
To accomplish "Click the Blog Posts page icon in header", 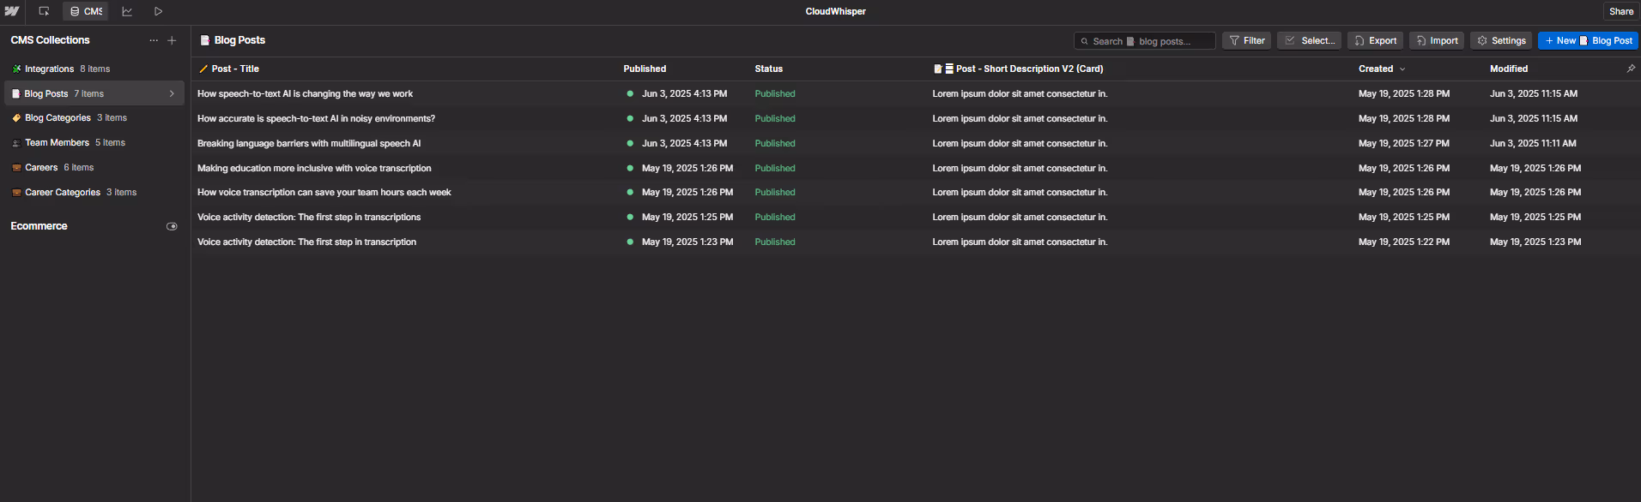I will 205,40.
